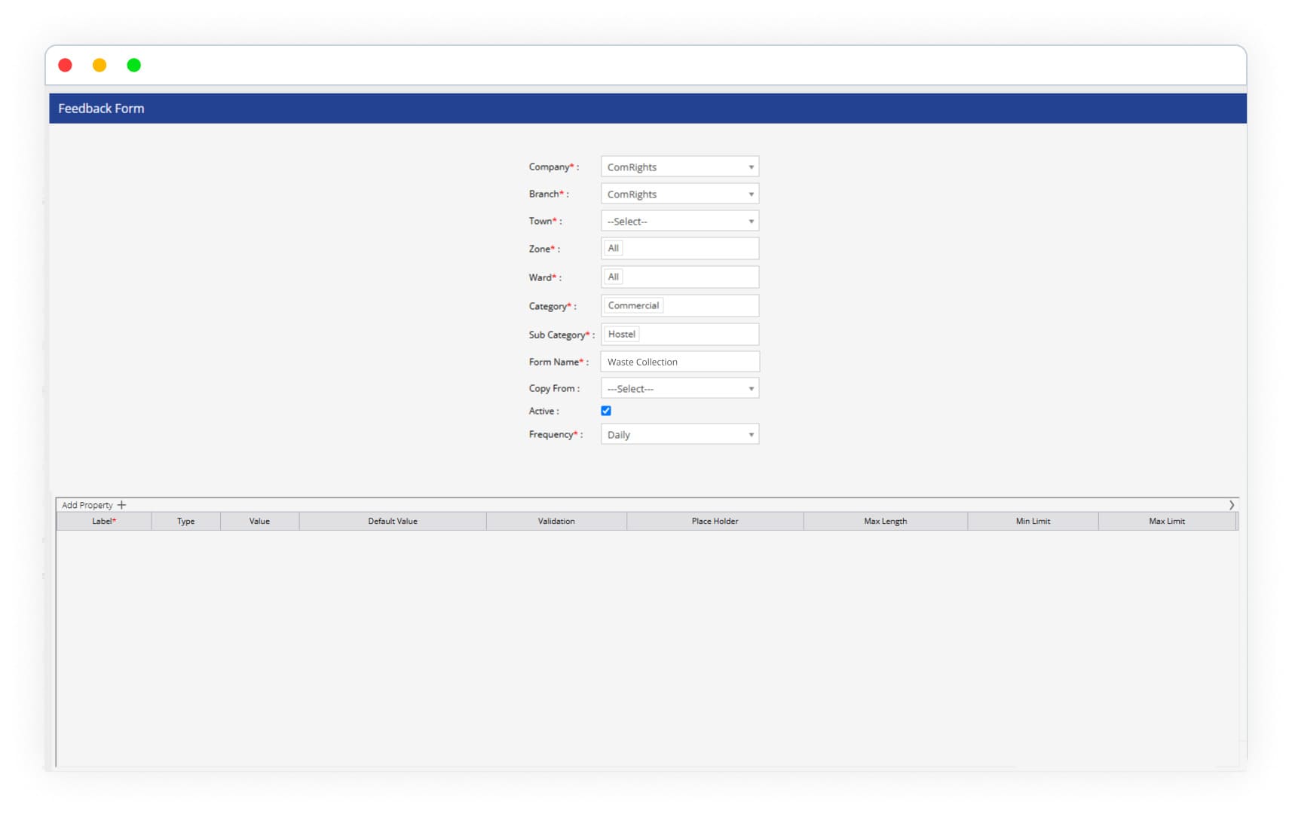Click the Validation column header

[556, 521]
